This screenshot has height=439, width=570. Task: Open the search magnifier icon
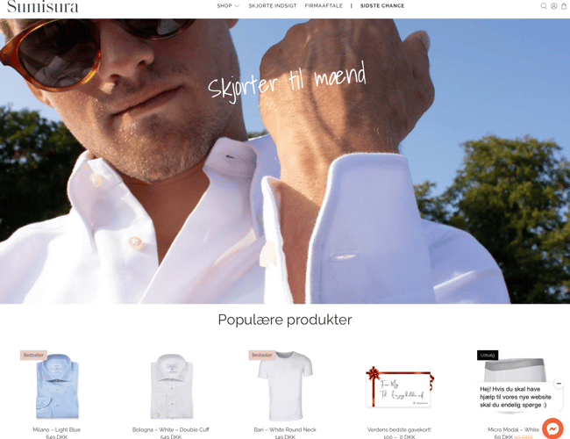544,6
